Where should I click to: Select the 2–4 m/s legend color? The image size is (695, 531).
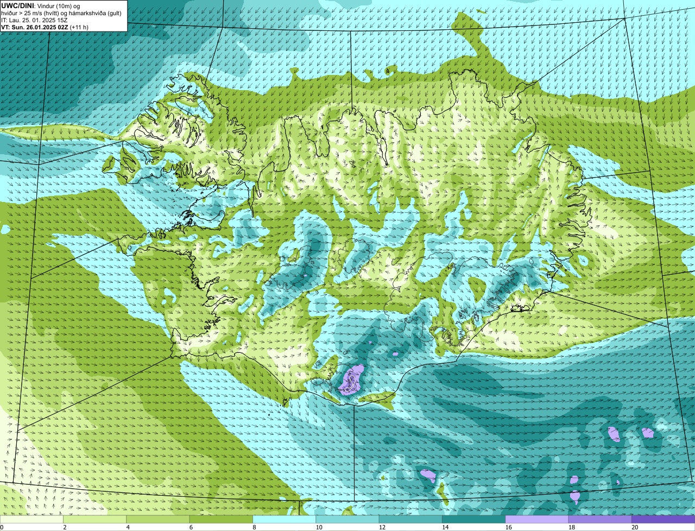[x=95, y=519]
